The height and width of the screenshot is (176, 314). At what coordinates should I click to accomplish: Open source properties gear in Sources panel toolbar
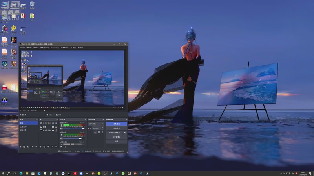[x=48, y=147]
